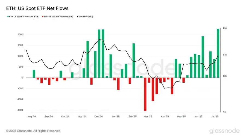Select the Mar '25 x-axis label
Image resolution: width=246 pixels, height=138 pixels.
tap(148, 116)
